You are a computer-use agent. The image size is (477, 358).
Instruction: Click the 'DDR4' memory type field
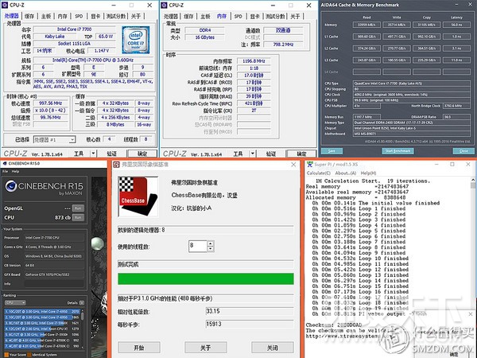coord(205,30)
